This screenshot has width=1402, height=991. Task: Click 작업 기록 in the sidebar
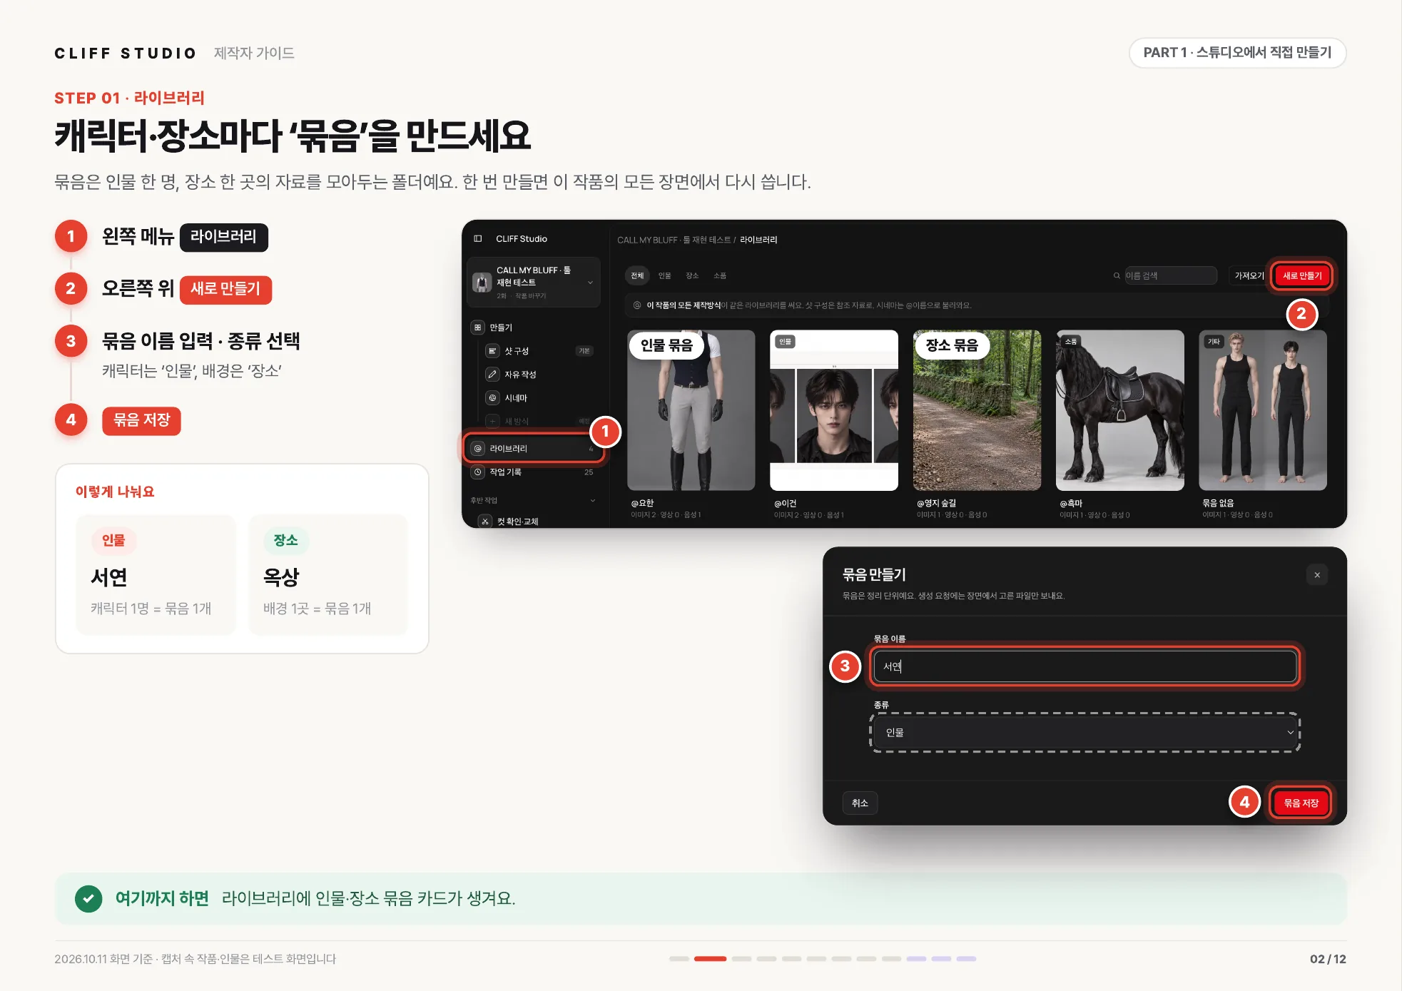point(534,472)
